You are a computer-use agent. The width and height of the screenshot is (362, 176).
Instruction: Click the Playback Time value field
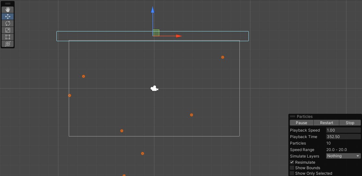[x=343, y=137]
